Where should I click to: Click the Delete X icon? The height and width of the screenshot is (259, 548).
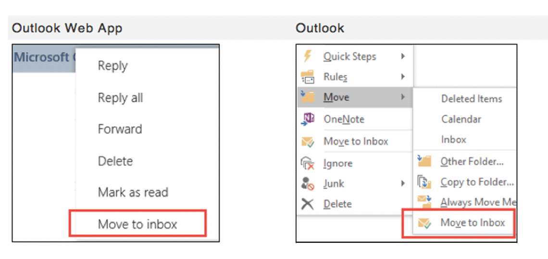pyautogui.click(x=308, y=203)
